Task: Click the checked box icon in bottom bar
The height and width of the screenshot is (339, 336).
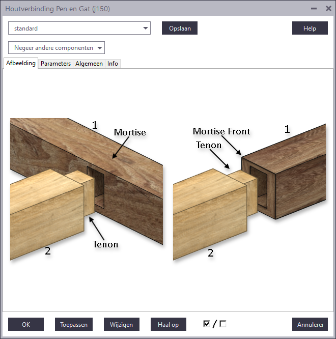Action: [207, 324]
